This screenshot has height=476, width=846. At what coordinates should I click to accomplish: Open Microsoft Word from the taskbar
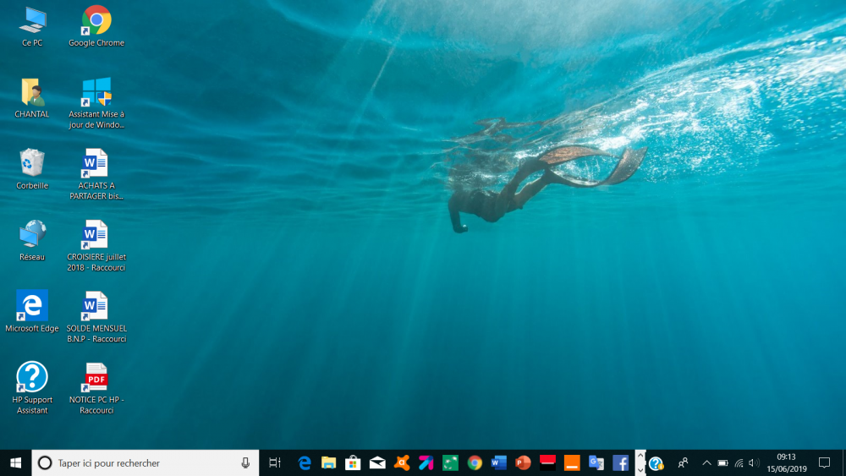(499, 462)
